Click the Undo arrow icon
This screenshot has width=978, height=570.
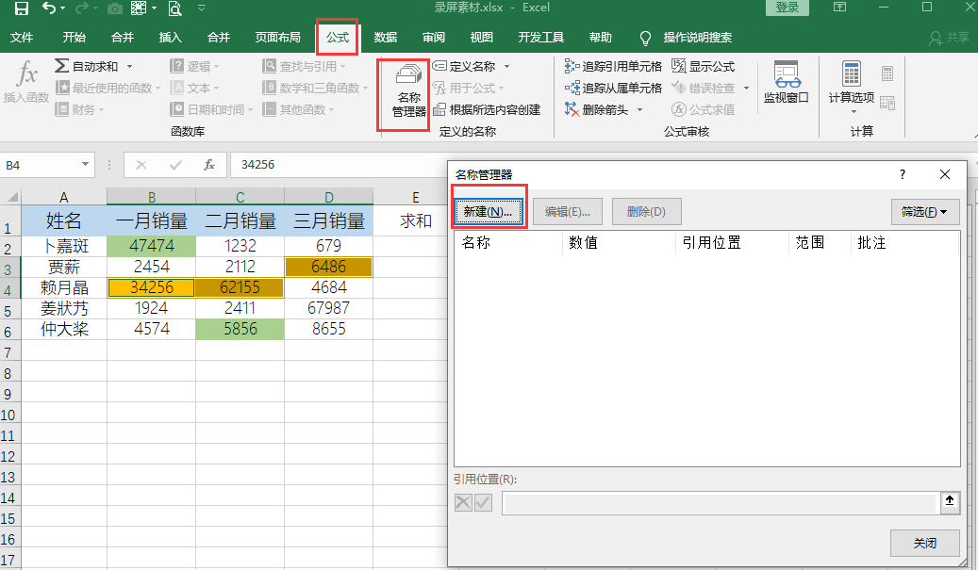tap(49, 8)
